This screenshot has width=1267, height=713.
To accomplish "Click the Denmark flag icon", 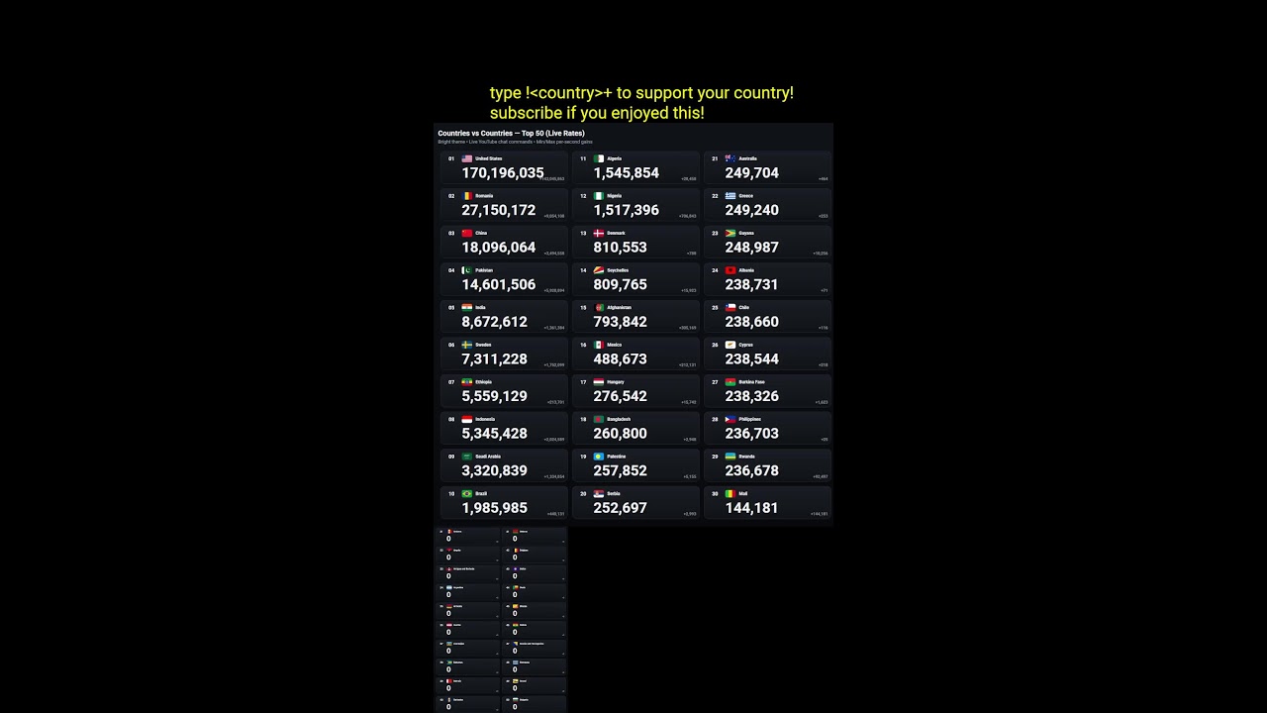I will (599, 234).
